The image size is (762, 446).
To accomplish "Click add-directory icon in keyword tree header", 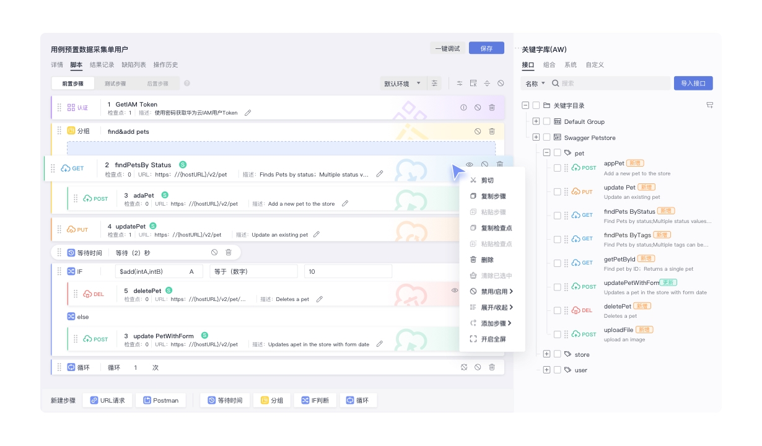I will point(710,105).
